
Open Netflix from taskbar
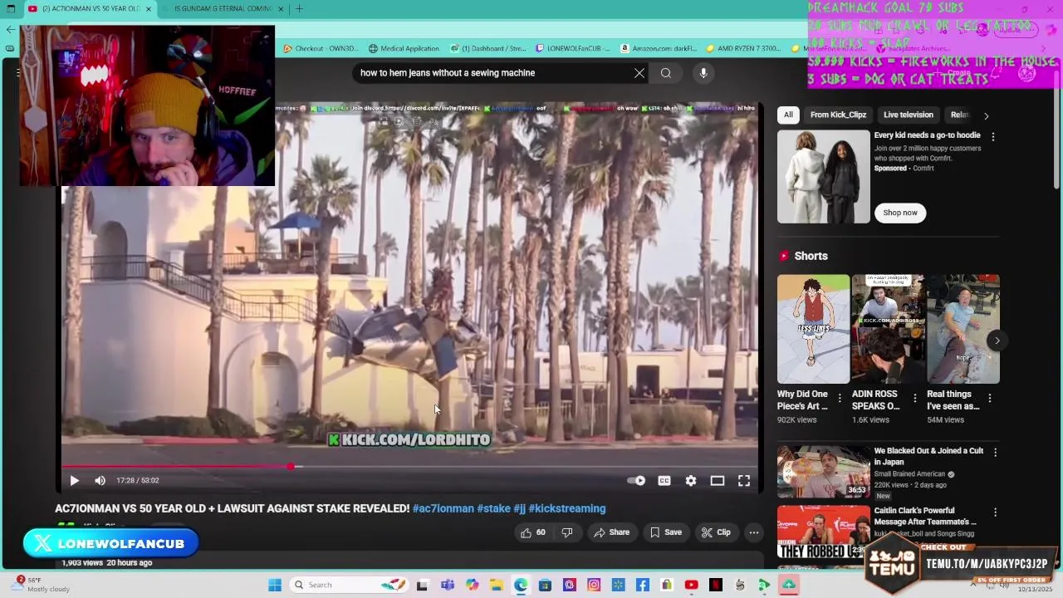point(715,585)
